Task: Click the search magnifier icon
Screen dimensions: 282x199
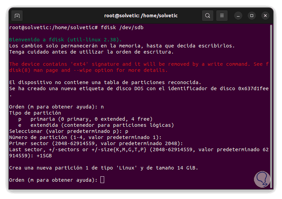Action: pos(207,16)
